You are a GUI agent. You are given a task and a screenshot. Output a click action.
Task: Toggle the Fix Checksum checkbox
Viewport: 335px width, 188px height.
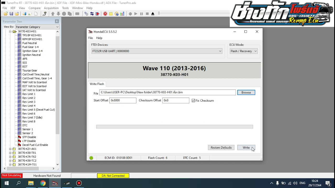click(193, 101)
